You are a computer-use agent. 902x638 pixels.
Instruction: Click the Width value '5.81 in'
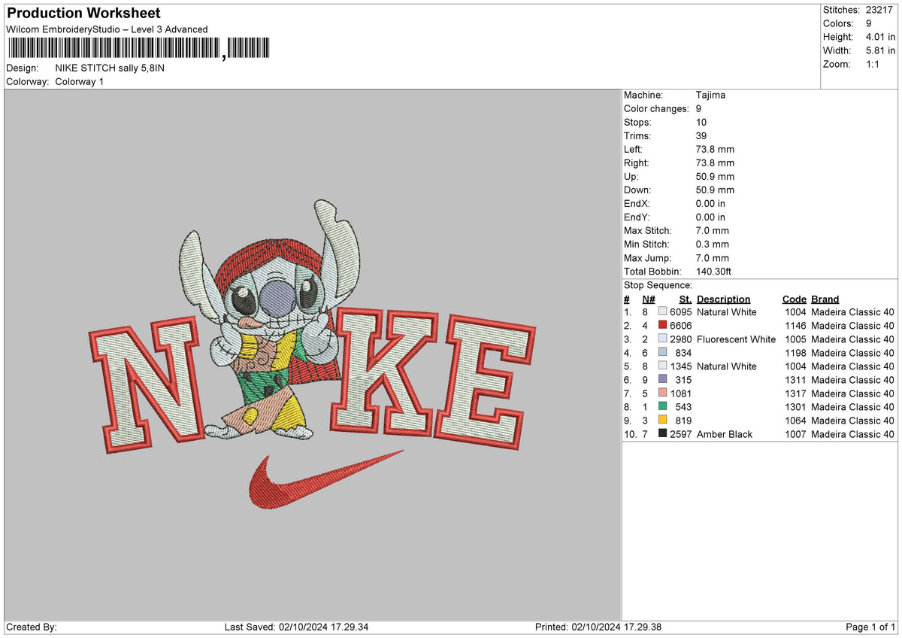pos(880,50)
